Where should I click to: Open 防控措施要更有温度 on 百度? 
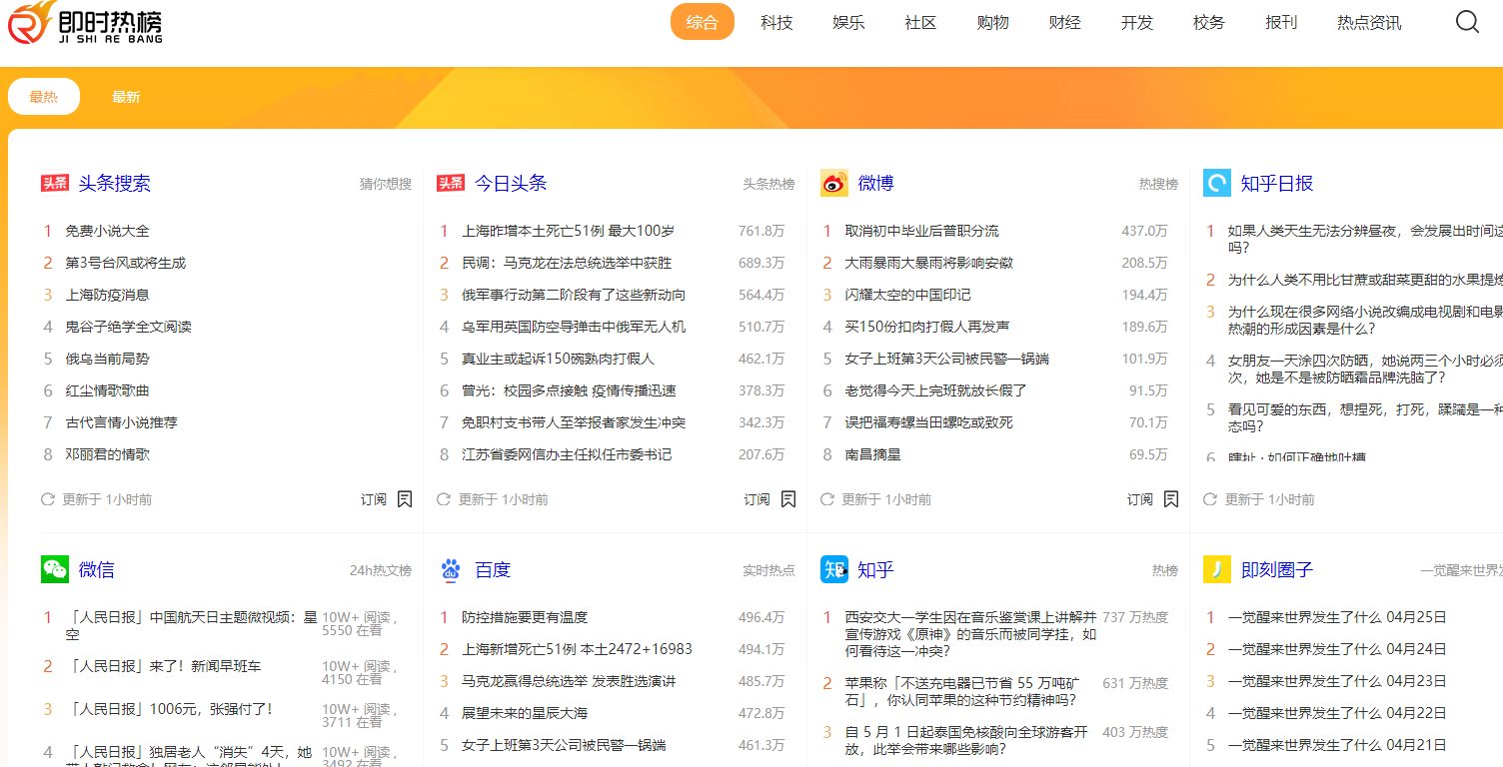click(x=525, y=617)
